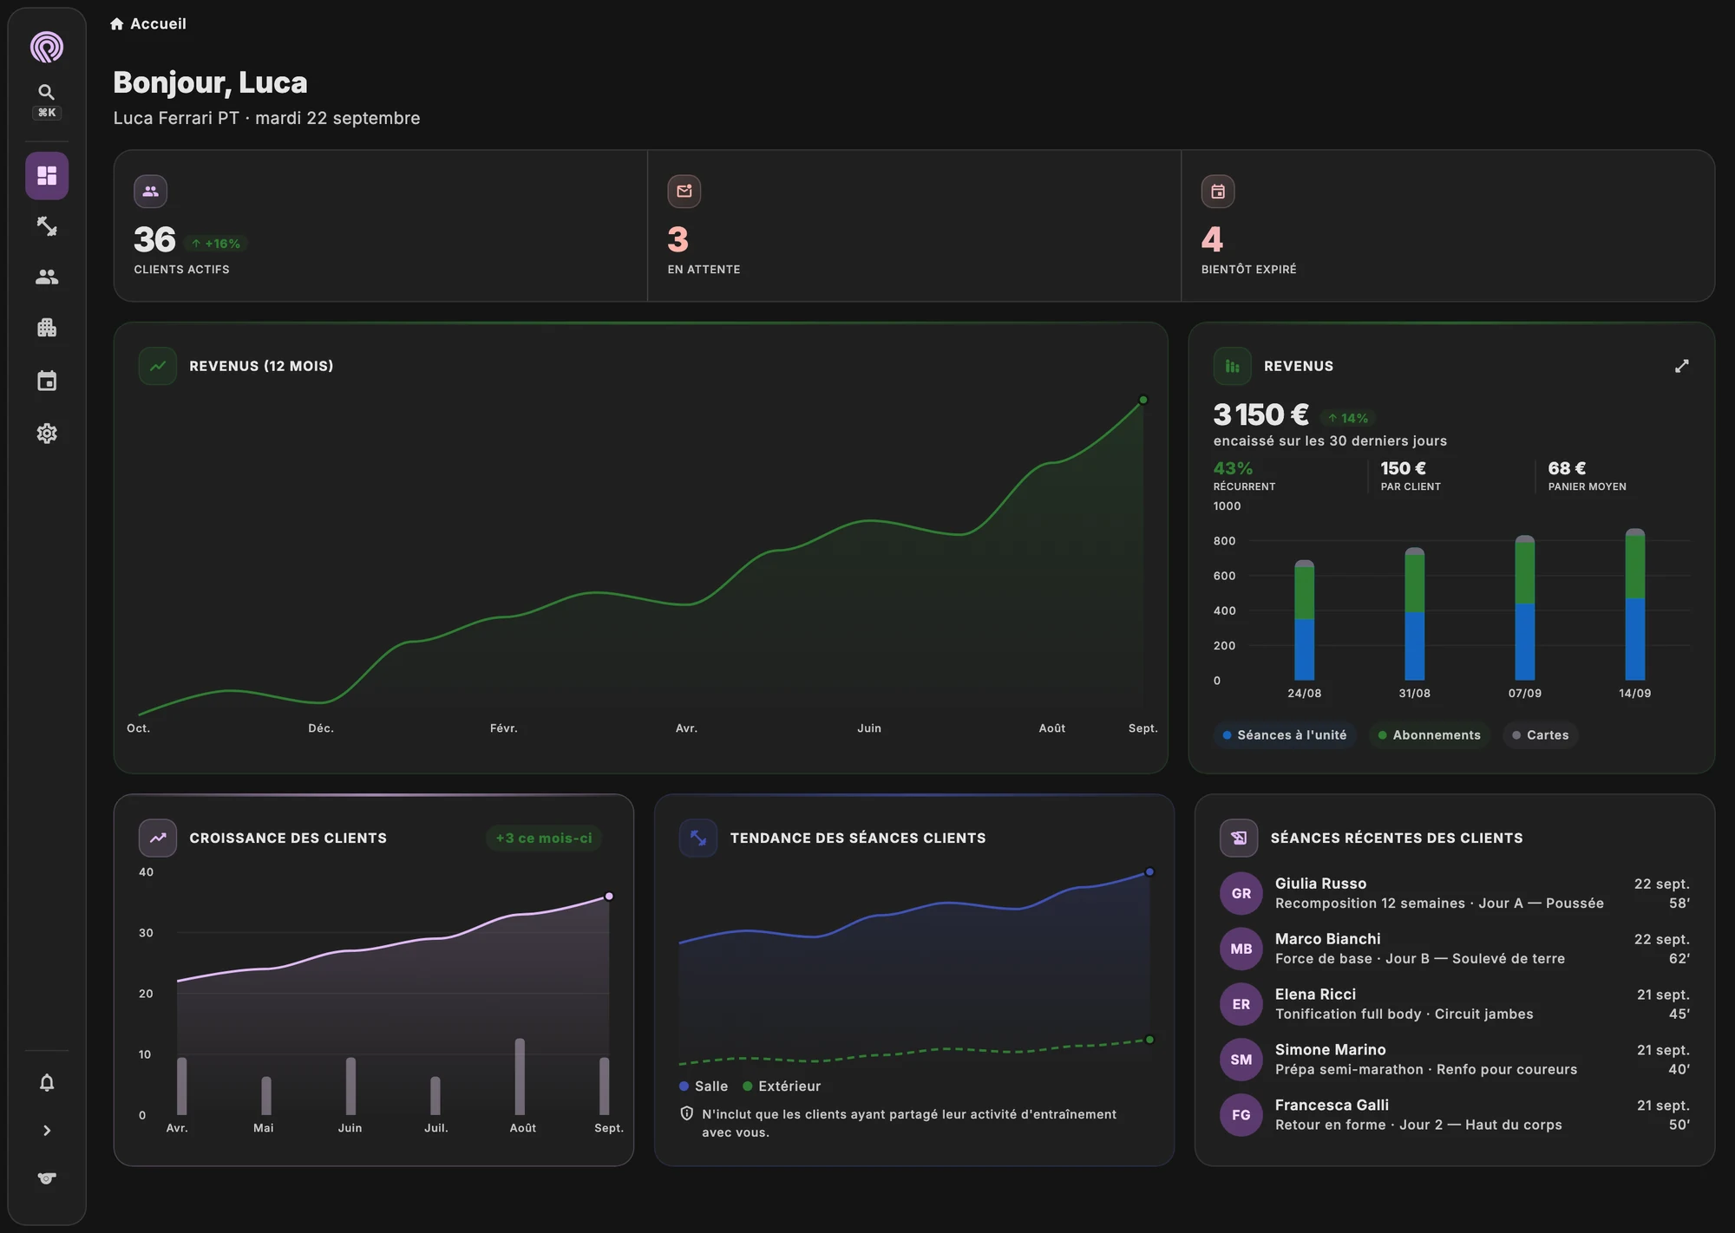Open the building icon in sidebar
The height and width of the screenshot is (1233, 1735).
click(x=47, y=328)
